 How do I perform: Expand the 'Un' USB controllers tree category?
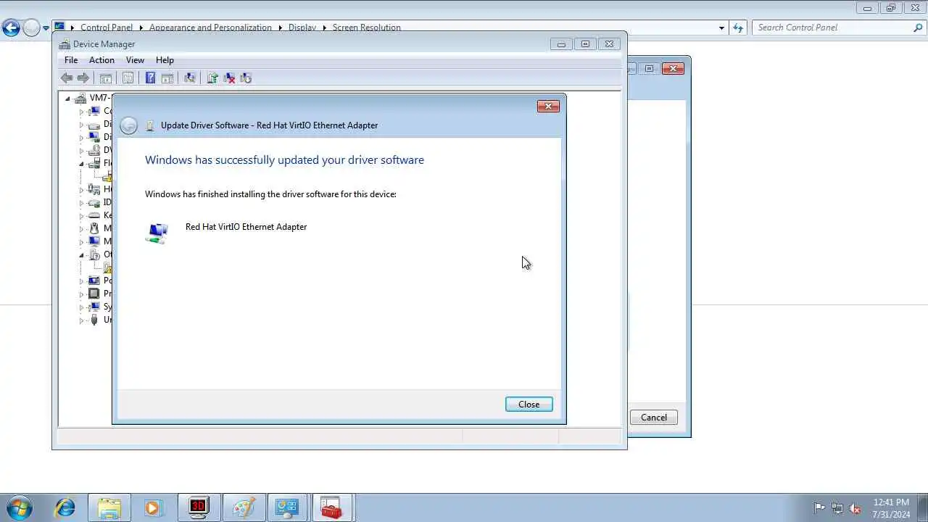click(81, 320)
